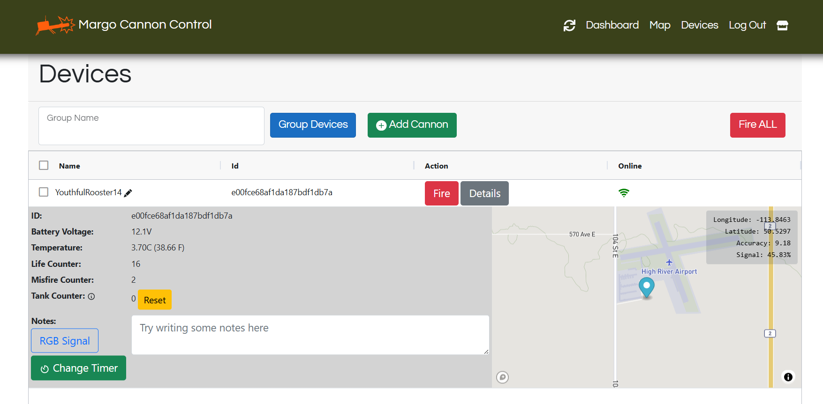823x404 pixels.
Task: Click the Add Cannon button
Action: point(412,125)
